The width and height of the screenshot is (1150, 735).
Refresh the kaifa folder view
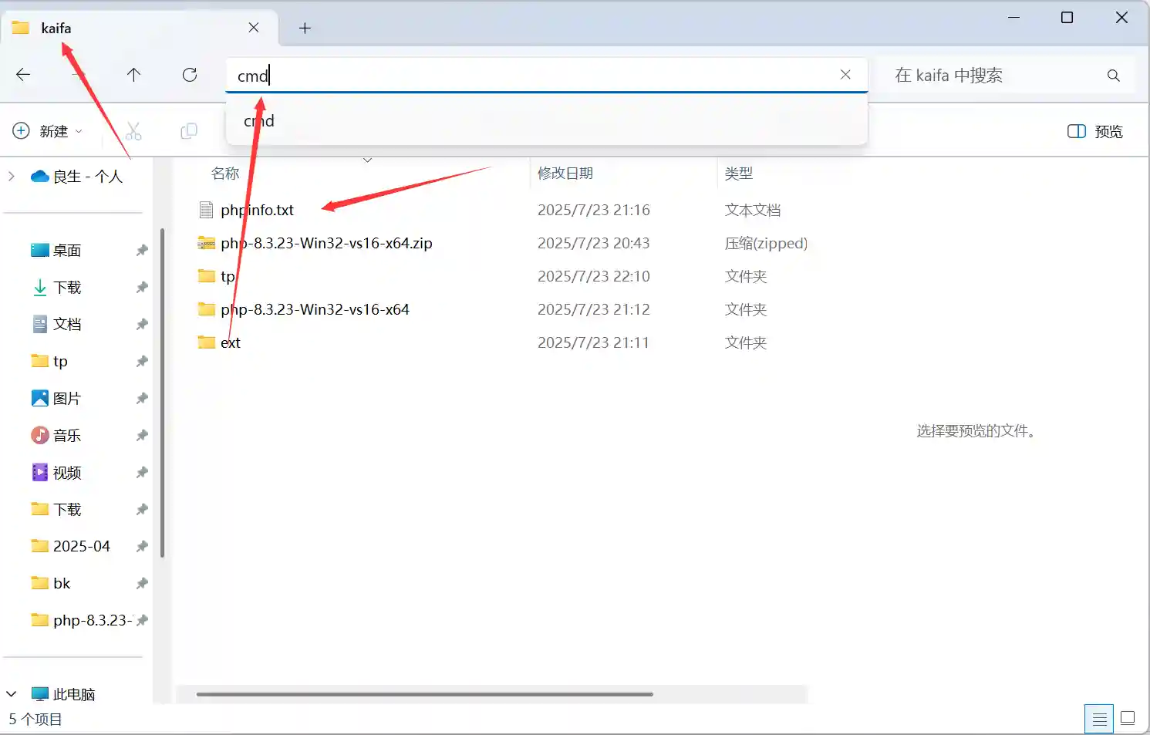(190, 75)
